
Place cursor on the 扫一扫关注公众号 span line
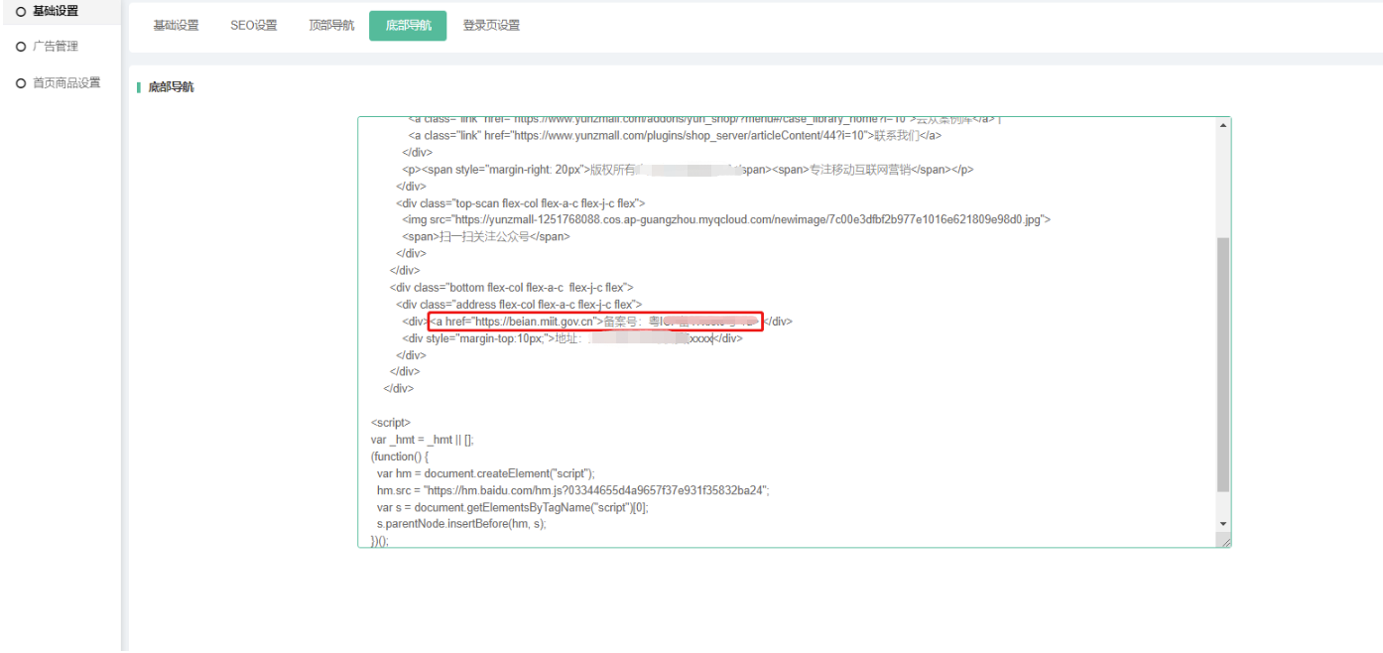coord(485,237)
